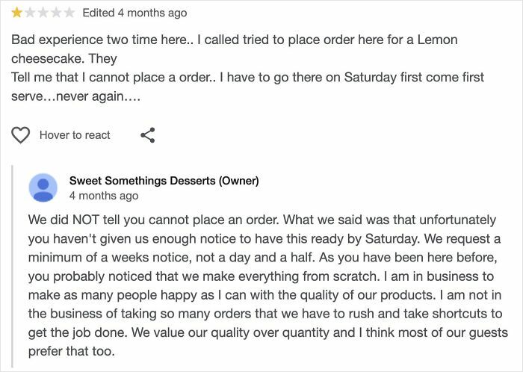The width and height of the screenshot is (523, 372).
Task: Click the owner's blue profile avatar
Action: pos(43,187)
